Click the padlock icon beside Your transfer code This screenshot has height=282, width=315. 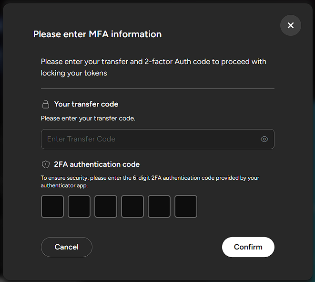point(46,104)
